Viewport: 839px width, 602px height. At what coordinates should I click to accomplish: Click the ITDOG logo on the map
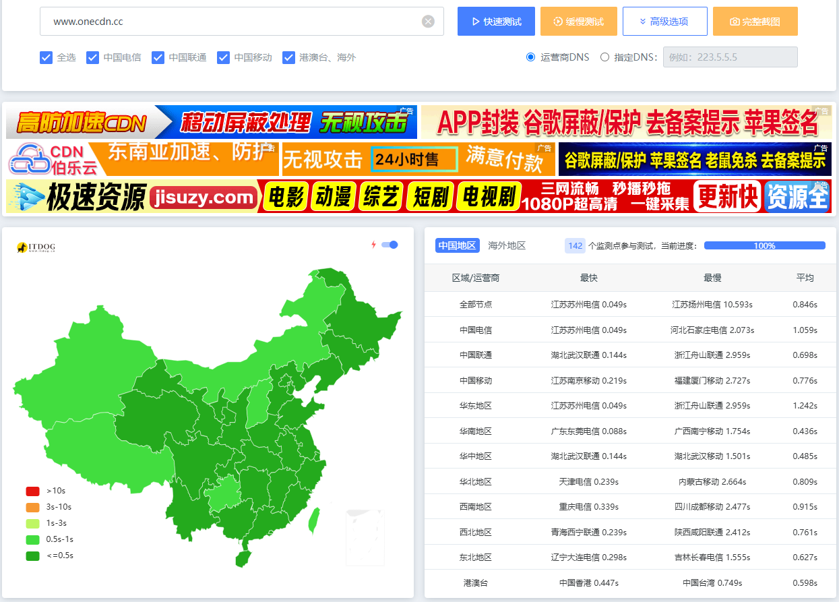36,248
